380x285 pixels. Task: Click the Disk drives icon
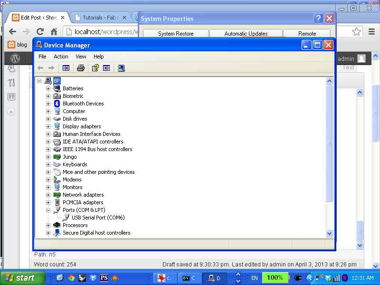57,119
